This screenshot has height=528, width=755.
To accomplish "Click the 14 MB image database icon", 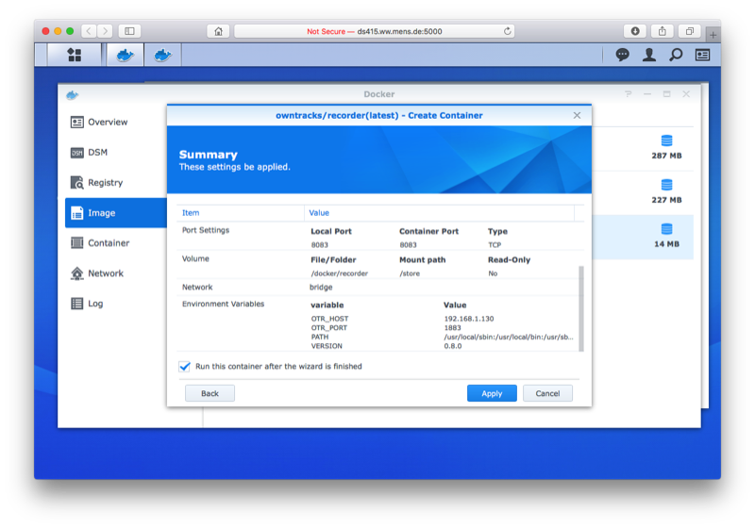I will click(666, 229).
